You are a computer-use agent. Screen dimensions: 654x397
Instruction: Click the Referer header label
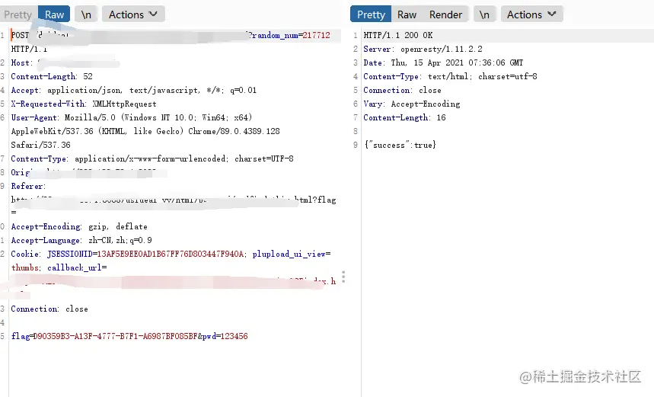pyautogui.click(x=28, y=186)
